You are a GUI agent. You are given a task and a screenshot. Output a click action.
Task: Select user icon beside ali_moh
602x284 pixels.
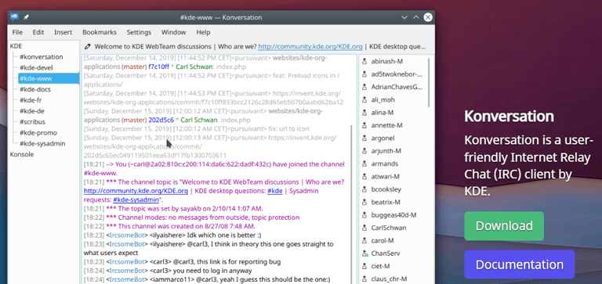[x=364, y=99]
